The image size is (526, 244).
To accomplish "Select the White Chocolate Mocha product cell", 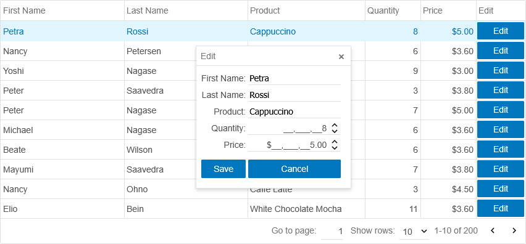I will 307,209.
